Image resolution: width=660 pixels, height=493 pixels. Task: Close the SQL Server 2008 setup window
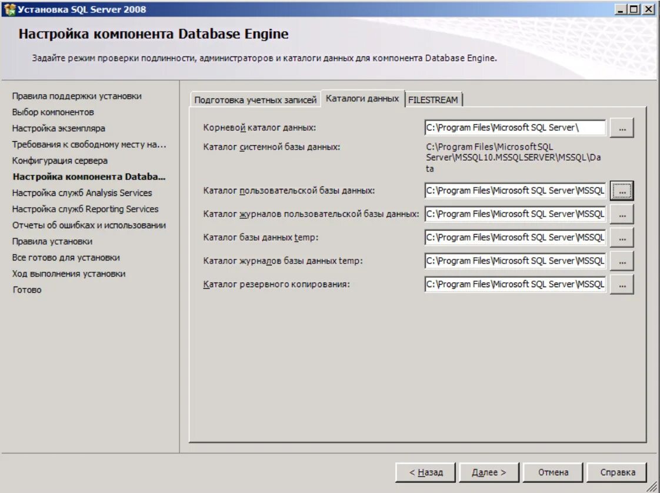(x=649, y=9)
